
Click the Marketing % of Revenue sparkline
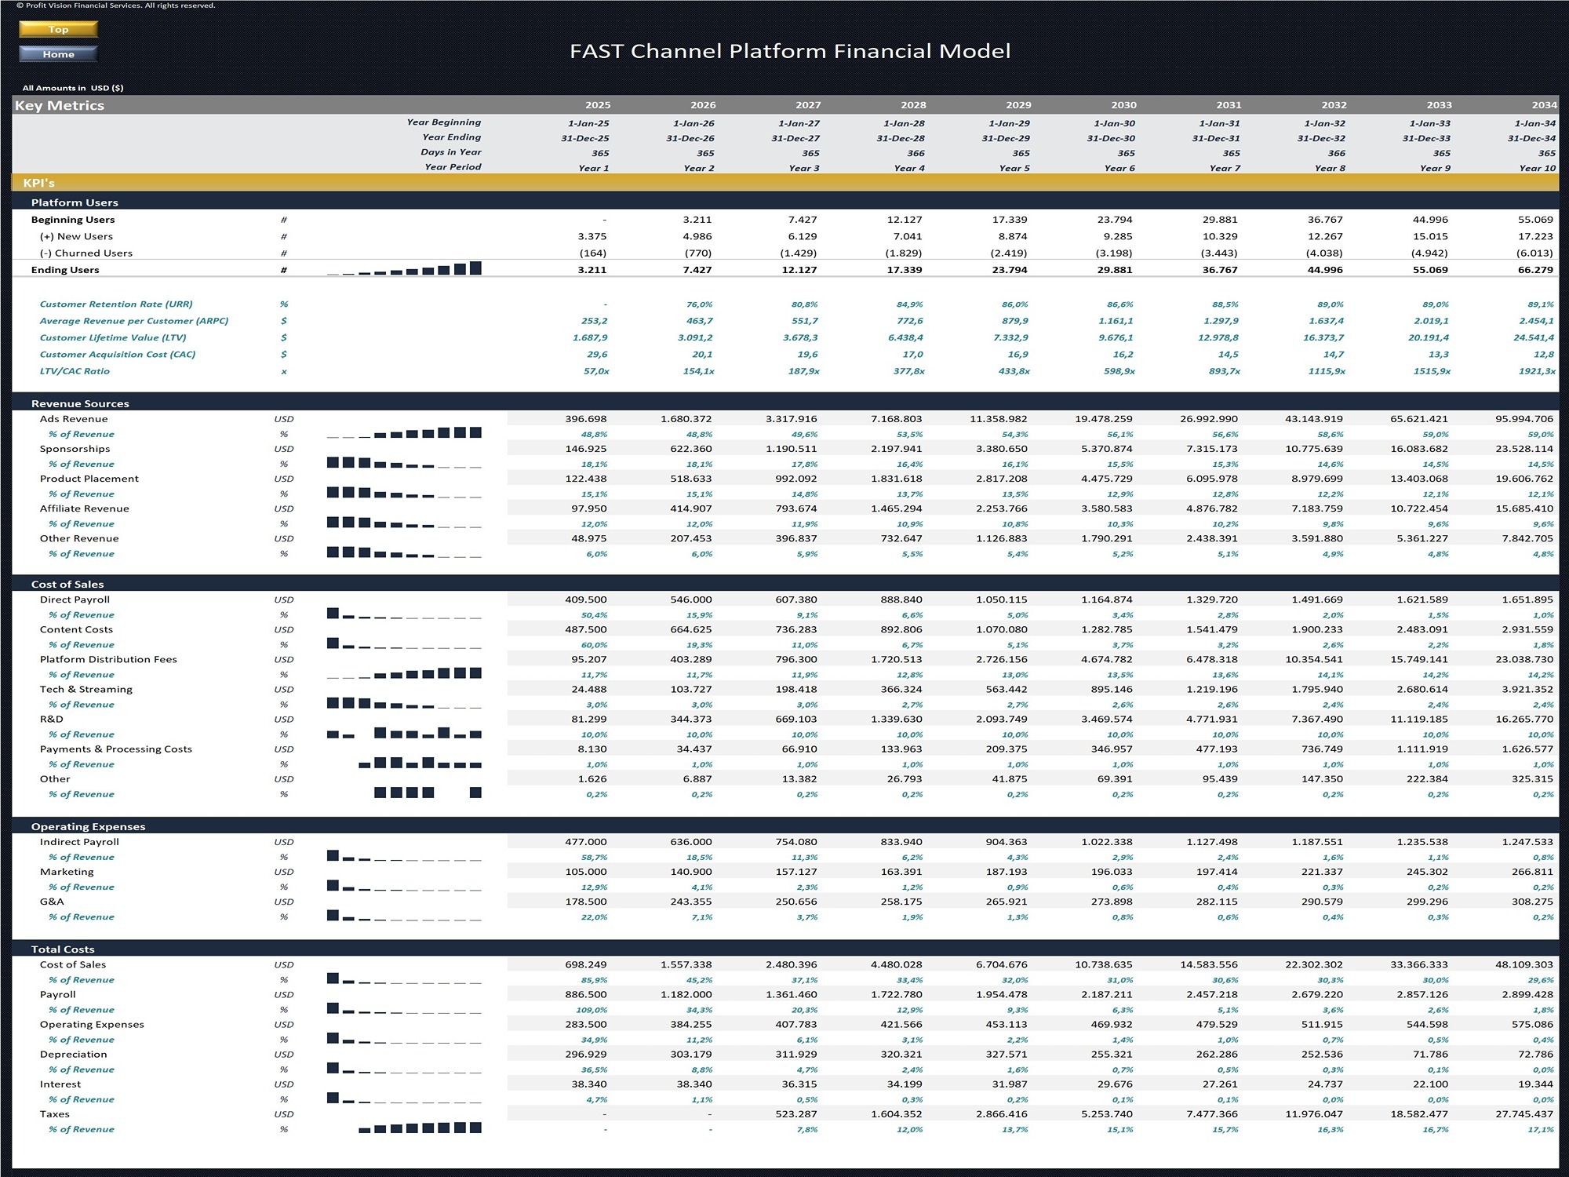tap(404, 887)
